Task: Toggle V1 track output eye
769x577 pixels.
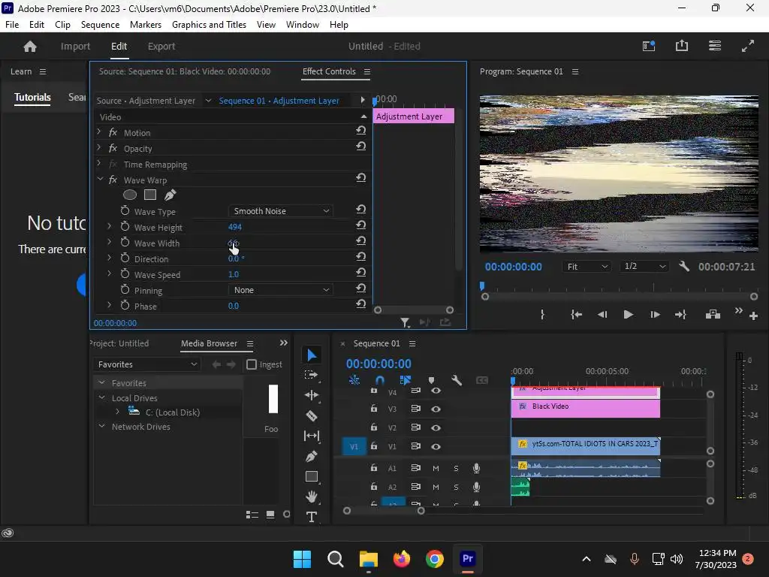Action: [x=436, y=446]
